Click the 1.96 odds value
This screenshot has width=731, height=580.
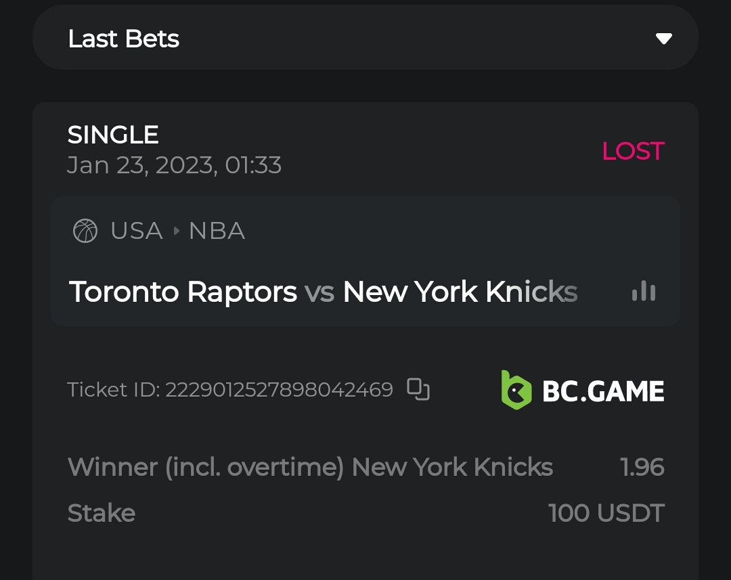pos(642,467)
